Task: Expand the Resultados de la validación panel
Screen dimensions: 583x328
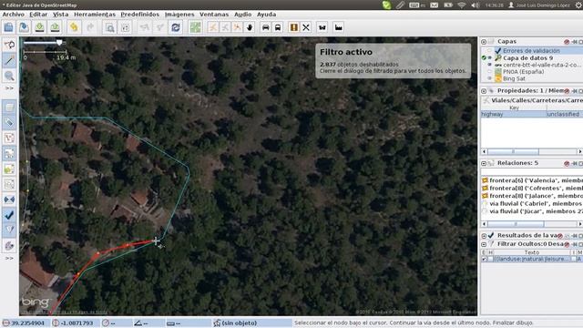Action: 484,236
